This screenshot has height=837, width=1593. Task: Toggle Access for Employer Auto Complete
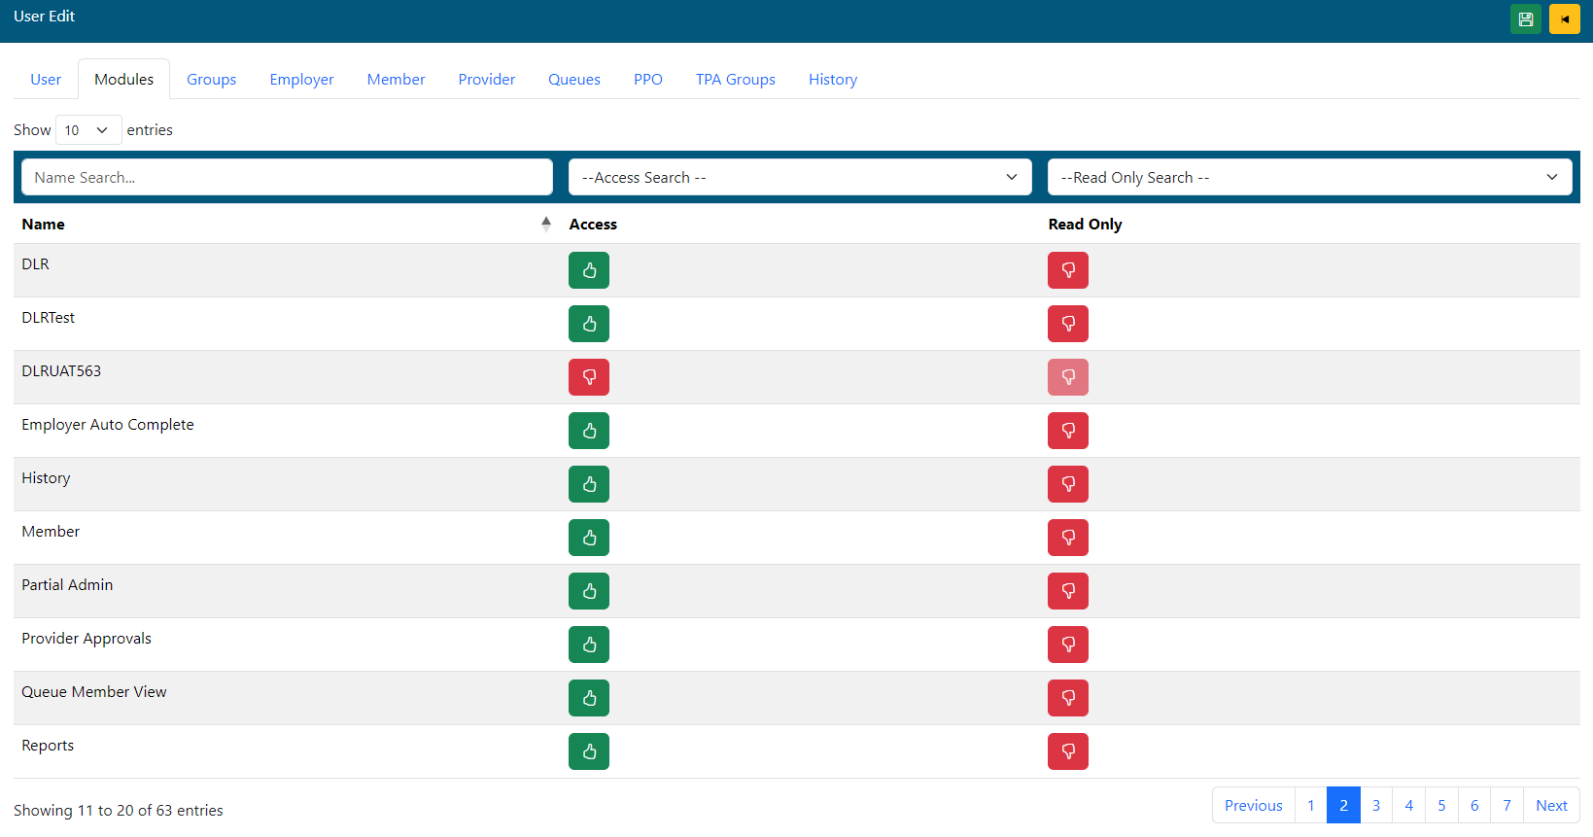tap(588, 431)
